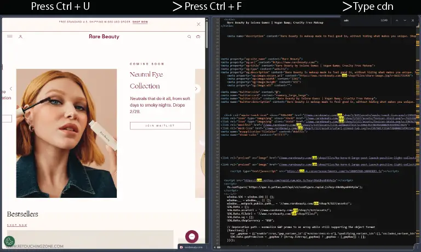
Task: Select the meta description line in source
Action: 322,36
